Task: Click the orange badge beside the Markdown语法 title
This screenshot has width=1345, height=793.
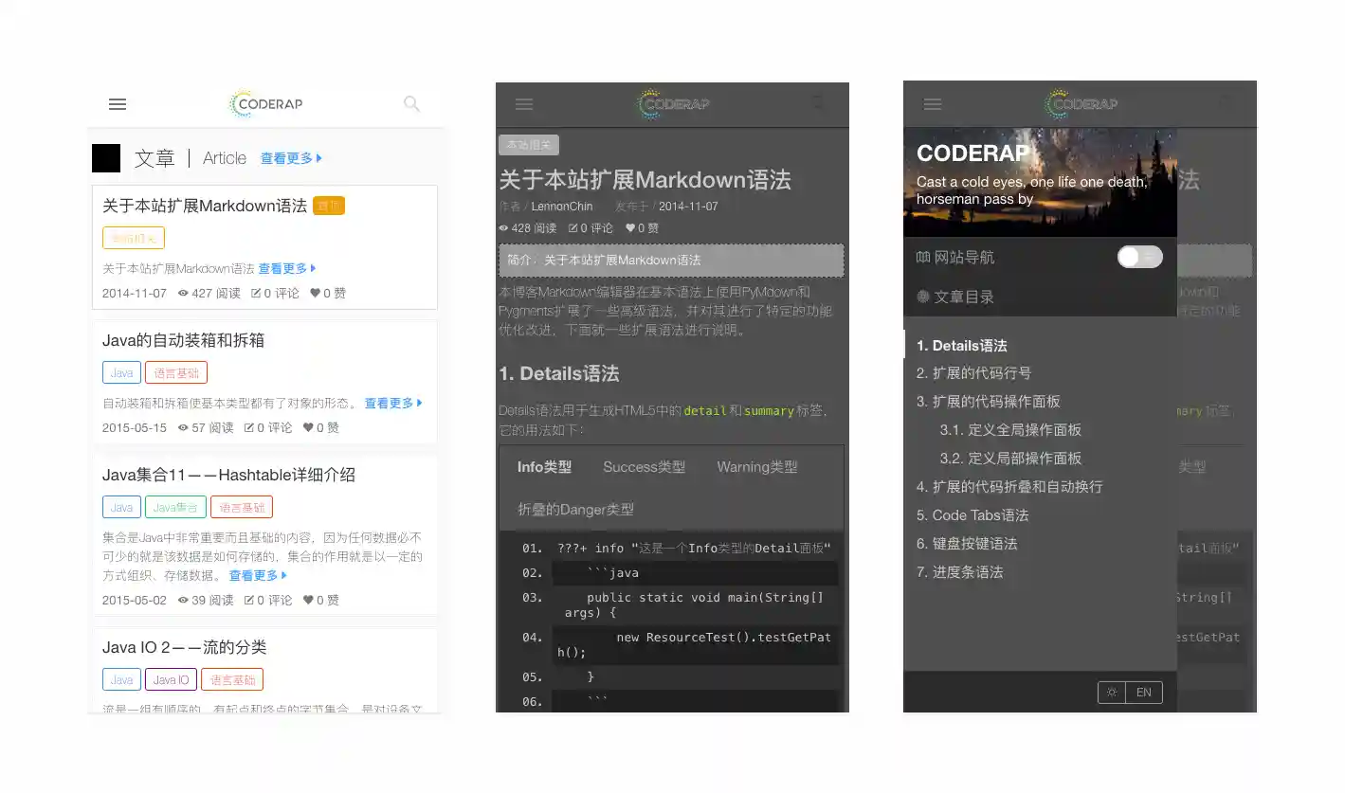Action: (x=329, y=206)
